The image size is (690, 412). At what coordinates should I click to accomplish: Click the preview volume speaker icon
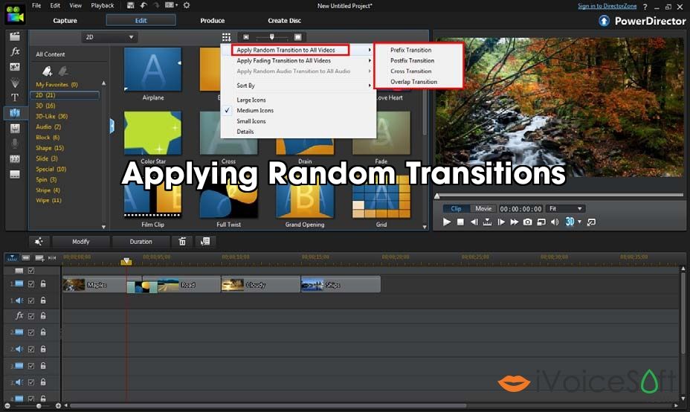click(555, 222)
